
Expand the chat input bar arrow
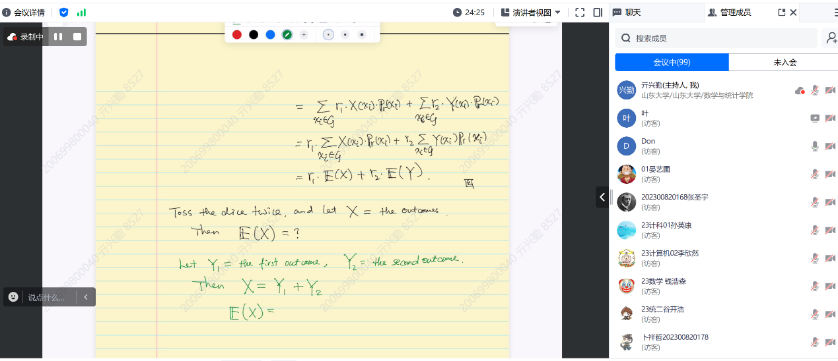86,297
